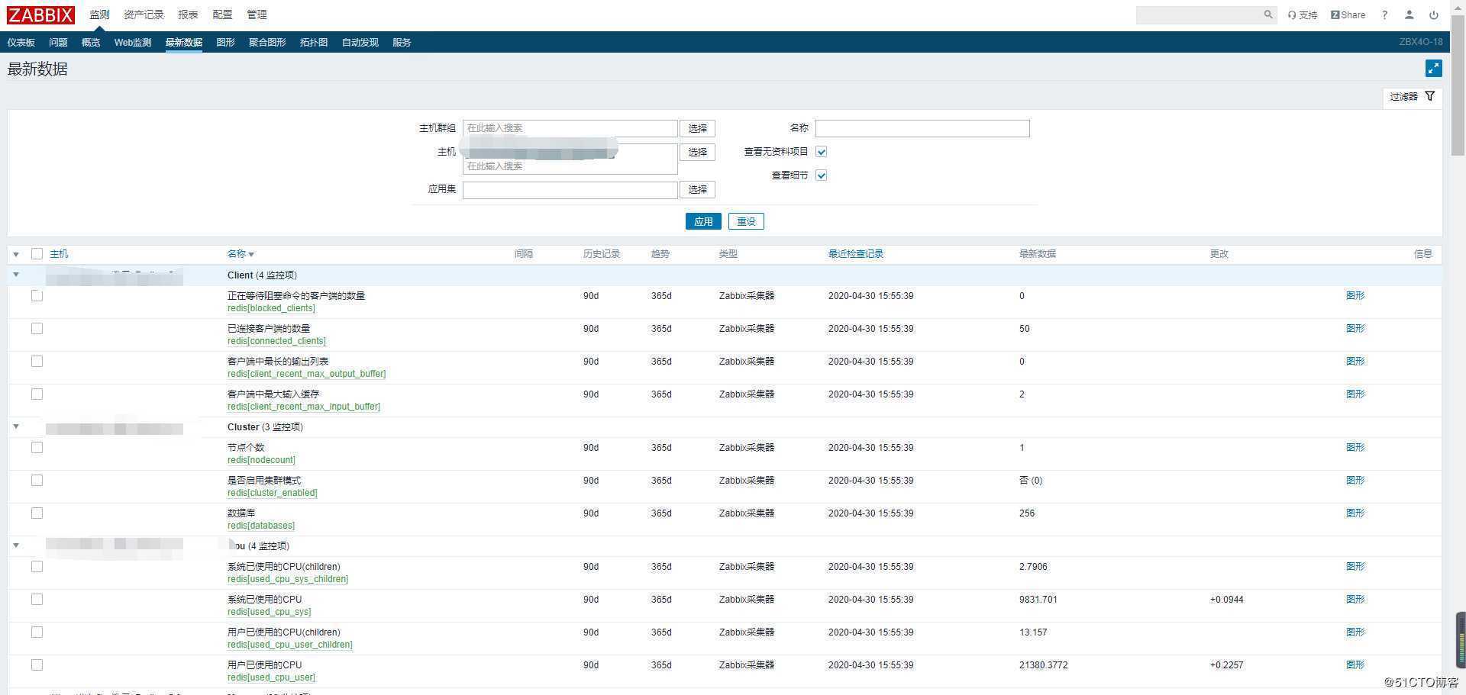Open the support link
This screenshot has height=695, width=1466.
[x=1303, y=14]
